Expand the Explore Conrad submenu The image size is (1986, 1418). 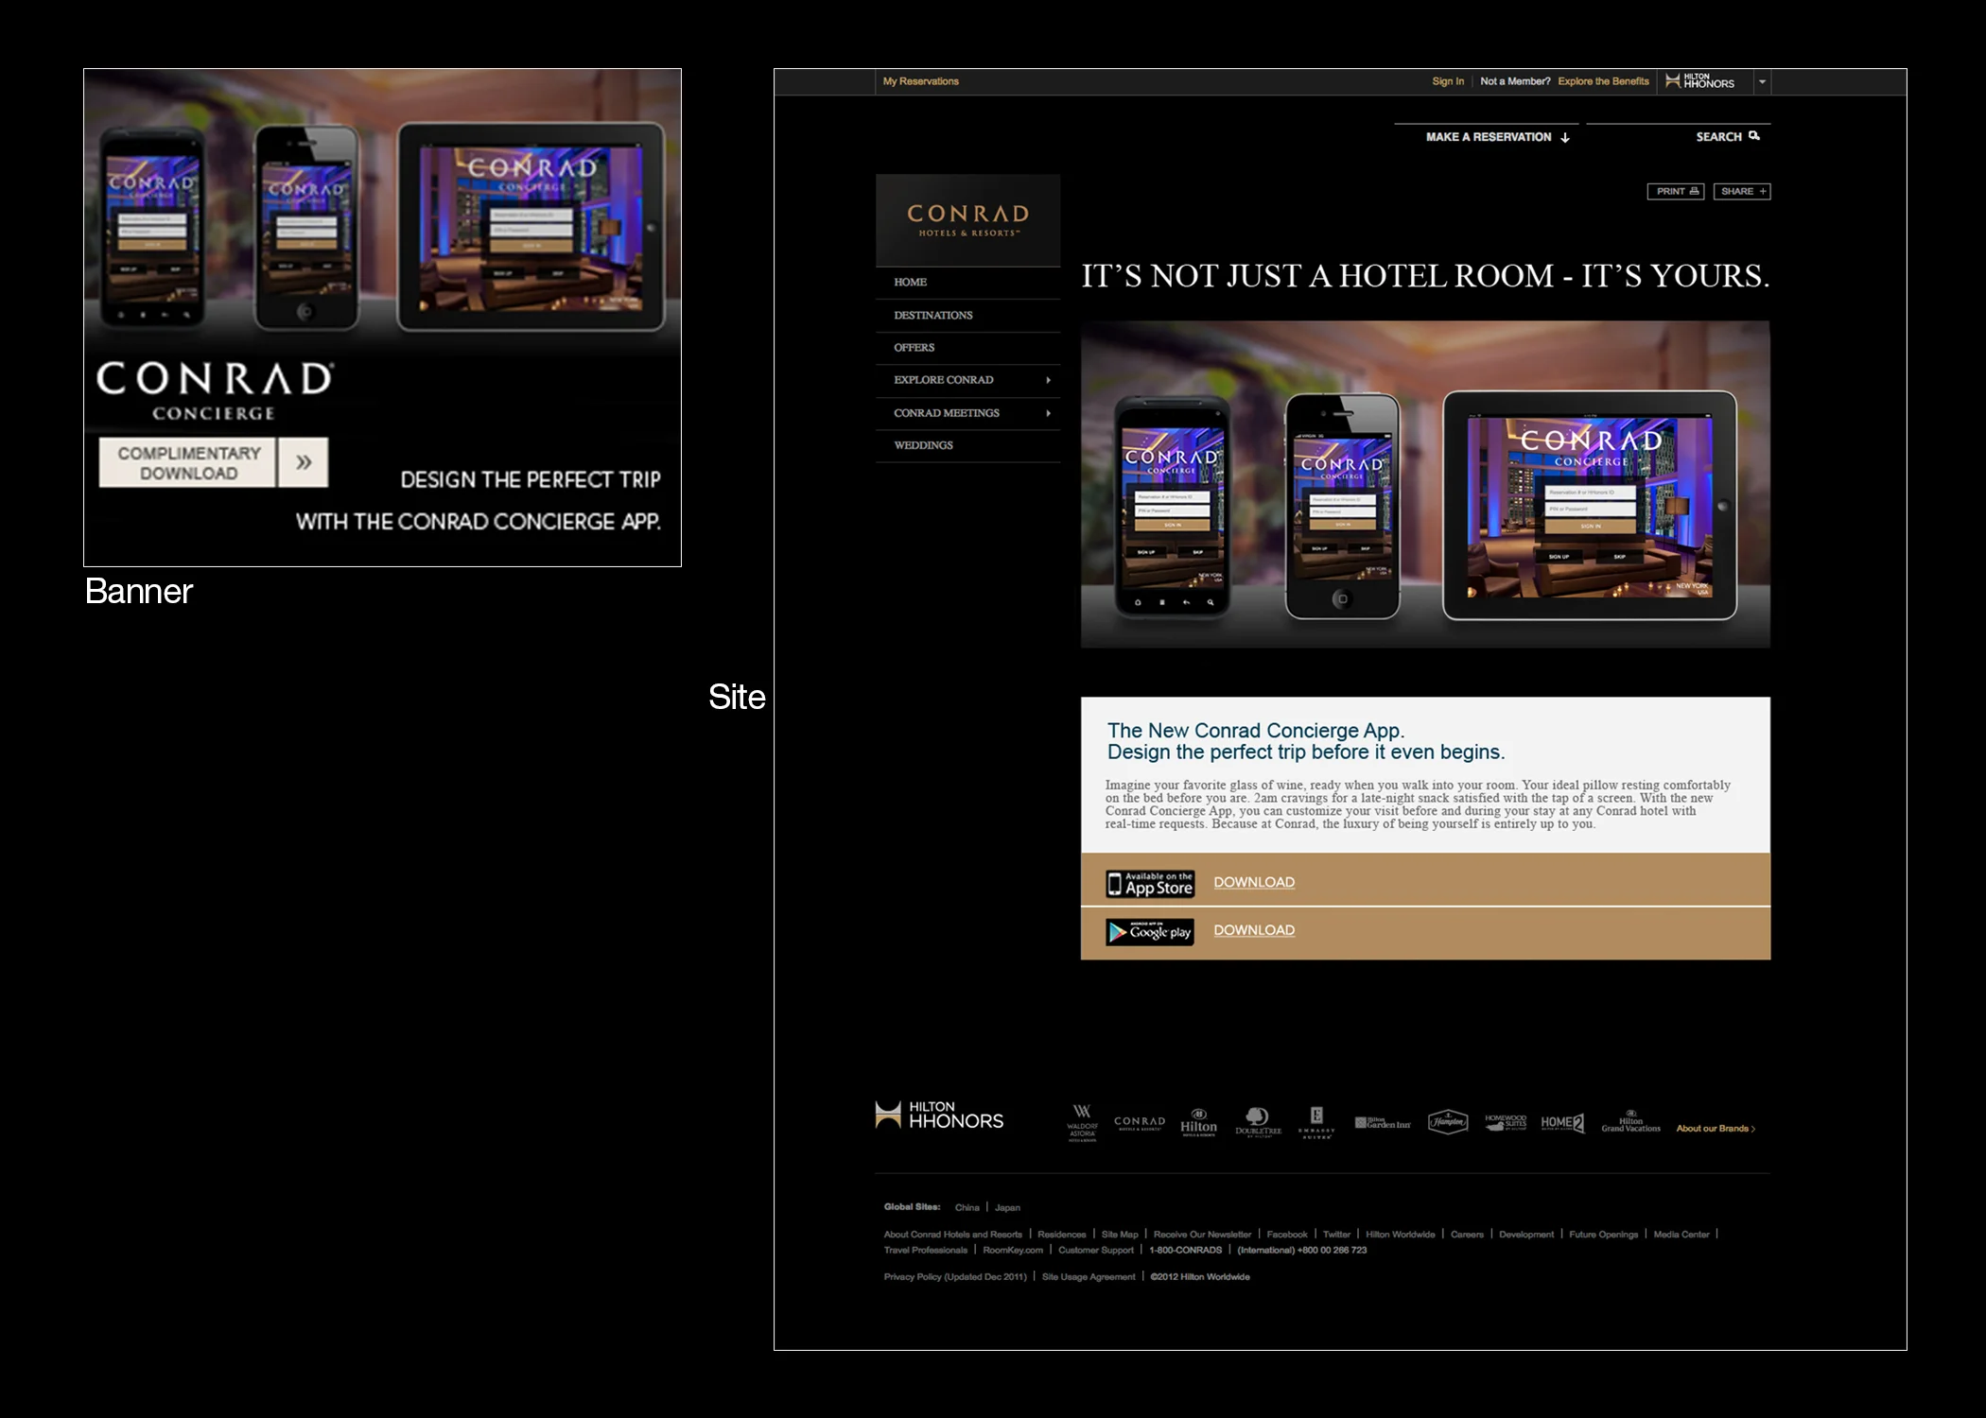pyautogui.click(x=1048, y=380)
